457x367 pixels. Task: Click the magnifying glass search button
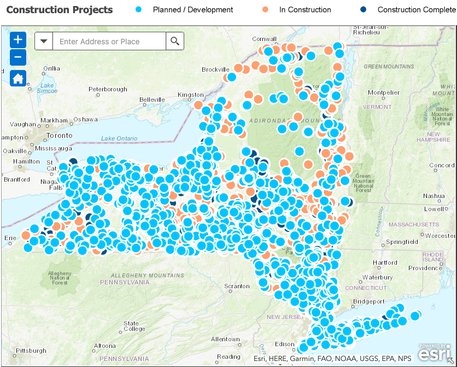point(175,42)
